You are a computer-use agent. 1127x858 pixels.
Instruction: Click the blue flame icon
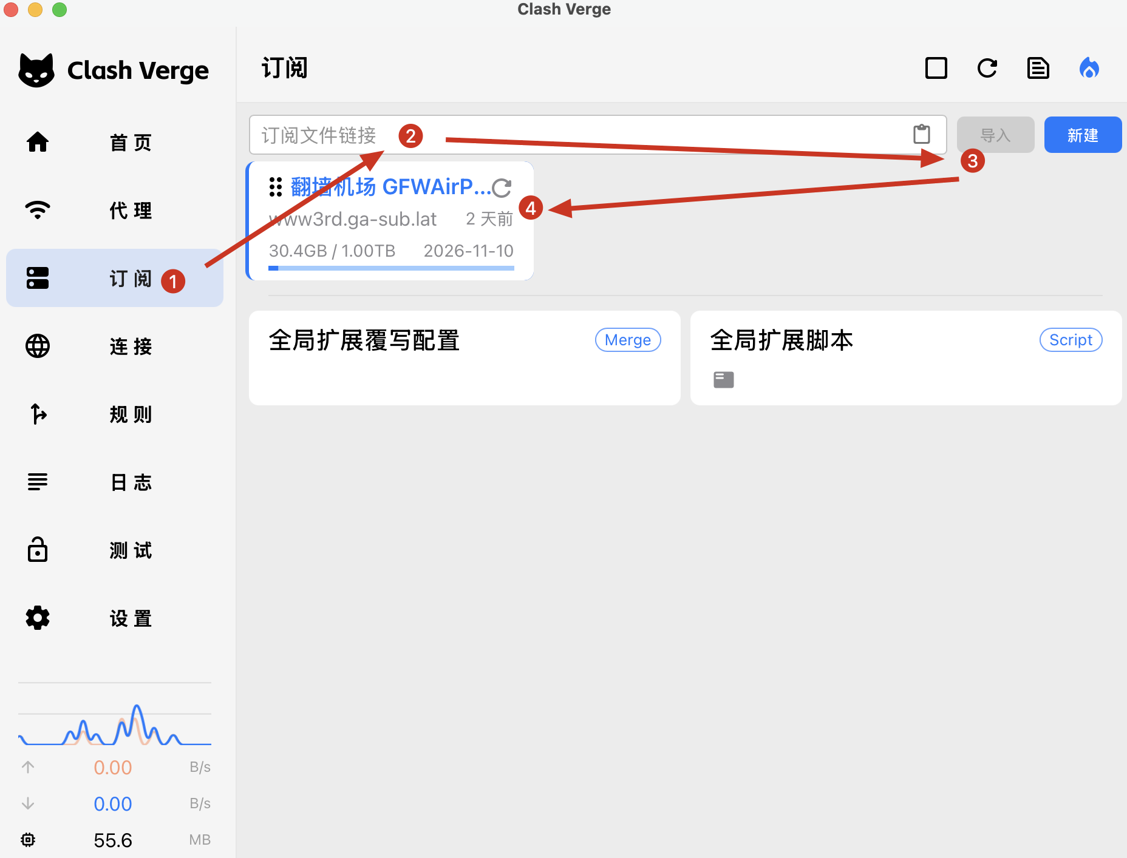tap(1089, 68)
